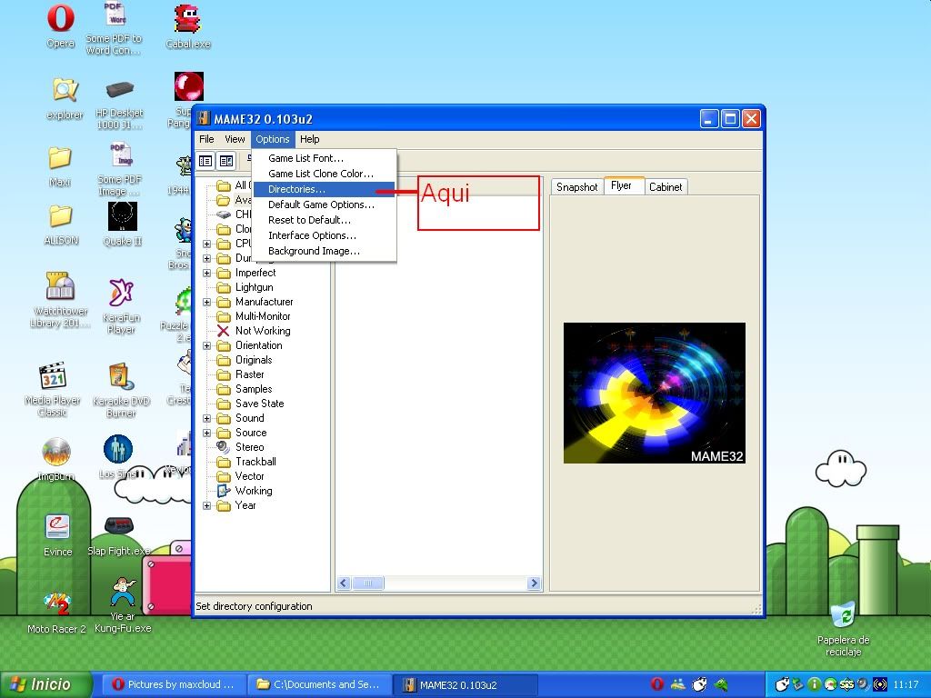931x698 pixels.
Task: Click the MAME32 0.103u2 taskbar button
Action: coord(466,684)
